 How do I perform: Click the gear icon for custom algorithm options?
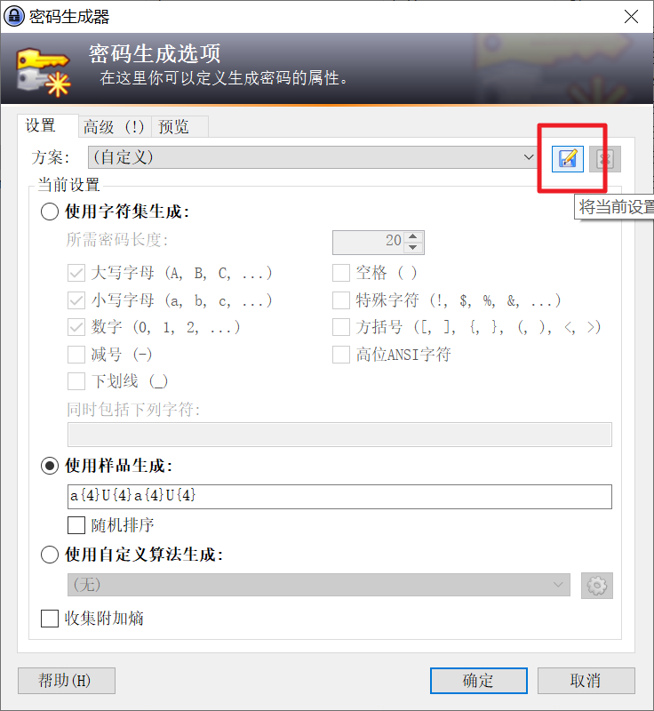click(597, 585)
